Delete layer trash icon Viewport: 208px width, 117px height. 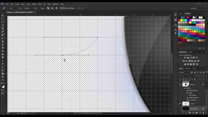tap(203, 113)
